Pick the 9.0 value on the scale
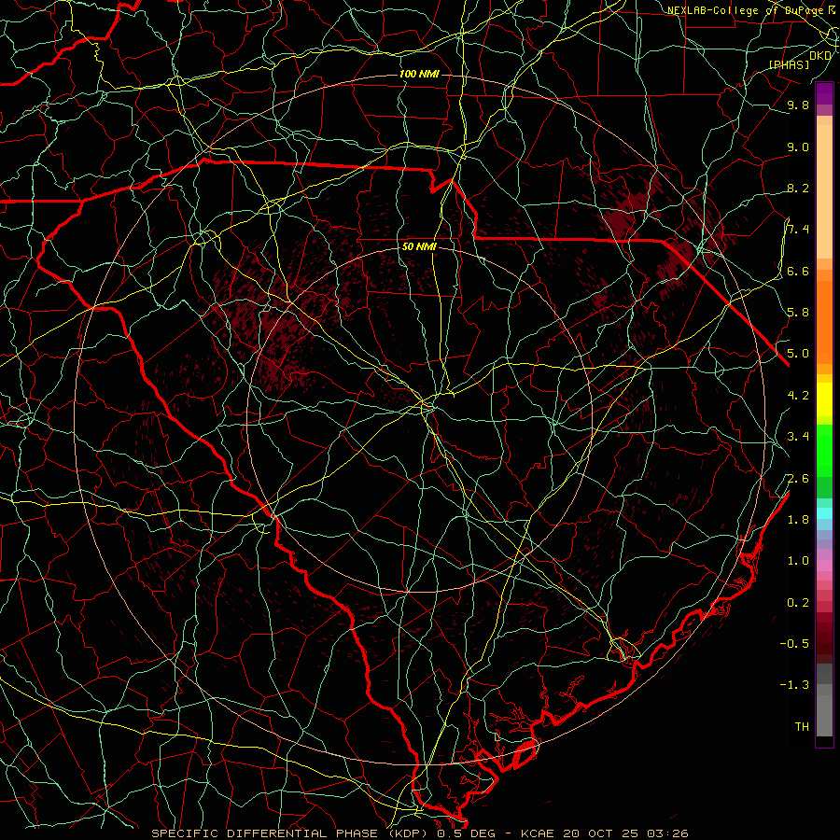Viewport: 840px width, 840px height. 798,147
